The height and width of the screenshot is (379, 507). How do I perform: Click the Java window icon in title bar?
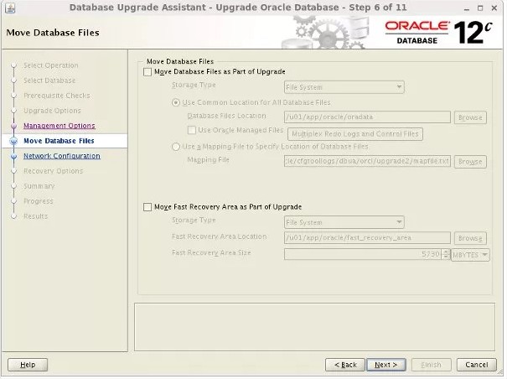(10, 8)
